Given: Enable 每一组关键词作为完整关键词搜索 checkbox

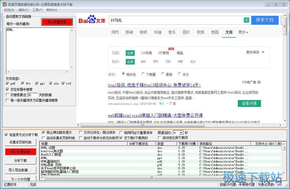Looking at the screenshot, I should [7, 100].
